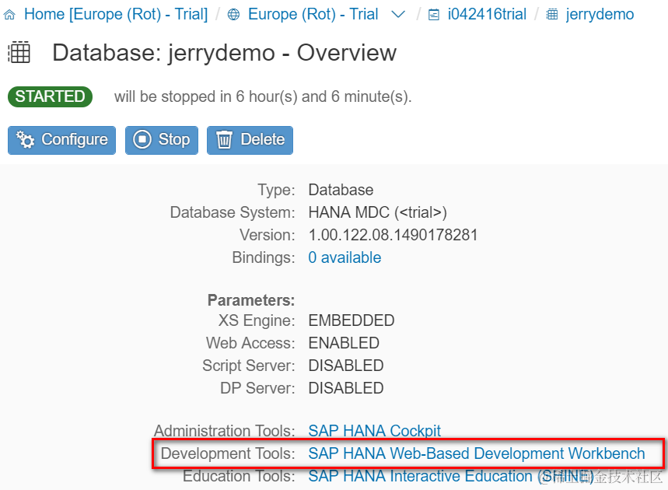Click the database grid icon before jerrydemo
This screenshot has height=490, width=668.
click(552, 15)
